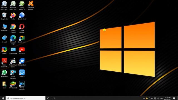Open Task View from the taskbar
This screenshot has height=100, width=178.
tap(54, 98)
